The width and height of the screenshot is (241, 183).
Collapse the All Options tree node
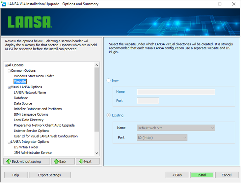click(x=6, y=65)
